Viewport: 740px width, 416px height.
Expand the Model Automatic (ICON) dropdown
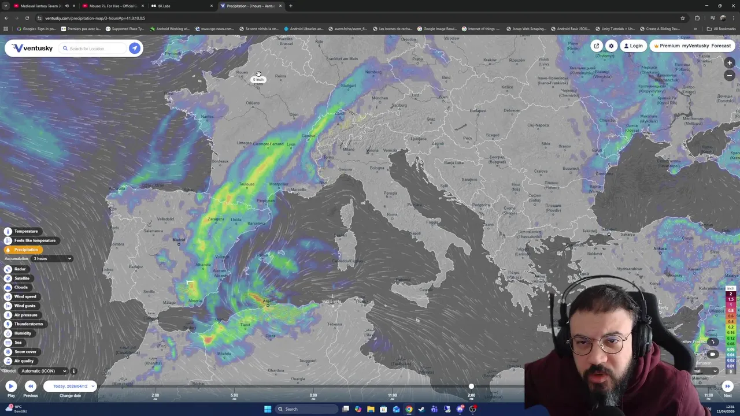coord(43,371)
